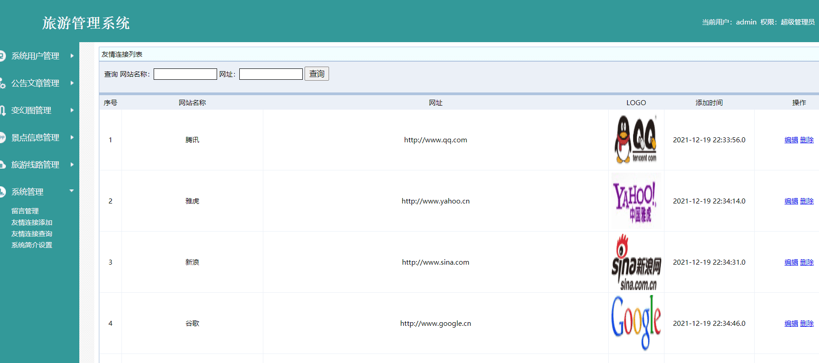This screenshot has height=363, width=819.
Task: Click the 友情连接列表 panel title
Action: click(122, 54)
